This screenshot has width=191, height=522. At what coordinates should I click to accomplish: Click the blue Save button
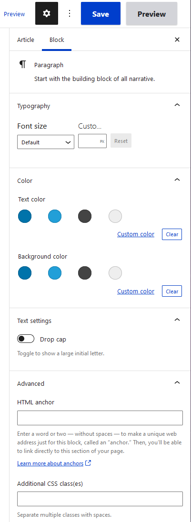tap(101, 14)
